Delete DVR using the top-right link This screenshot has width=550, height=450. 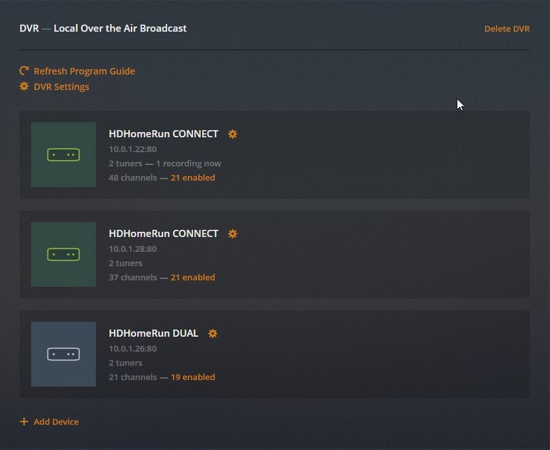click(507, 28)
